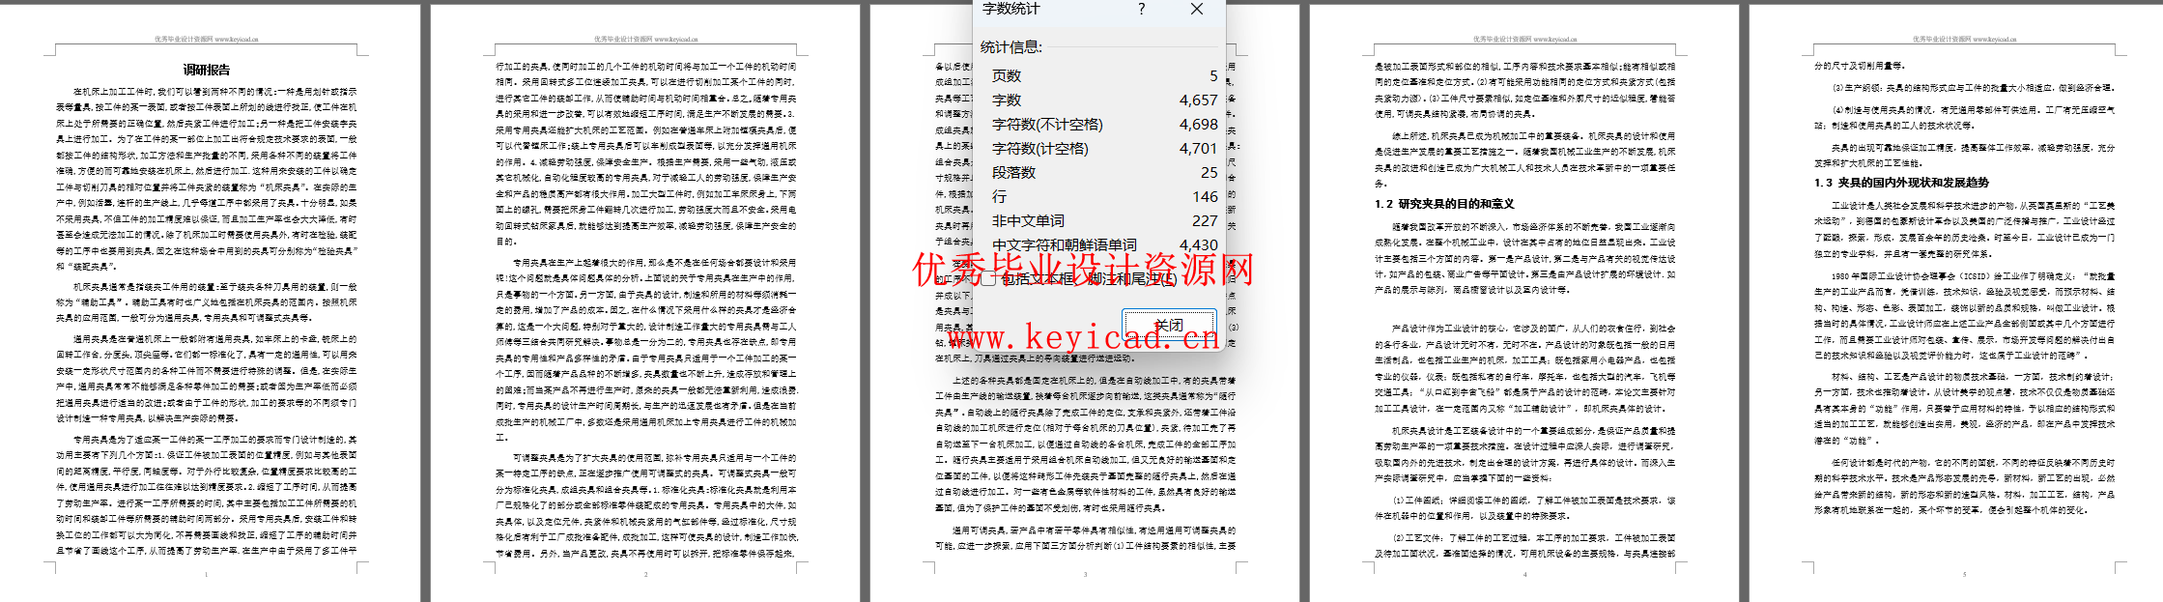Image resolution: width=2163 pixels, height=602 pixels.
Task: Enable the 包括文本框、脚注和尾注 checkbox
Action: pyautogui.click(x=988, y=278)
